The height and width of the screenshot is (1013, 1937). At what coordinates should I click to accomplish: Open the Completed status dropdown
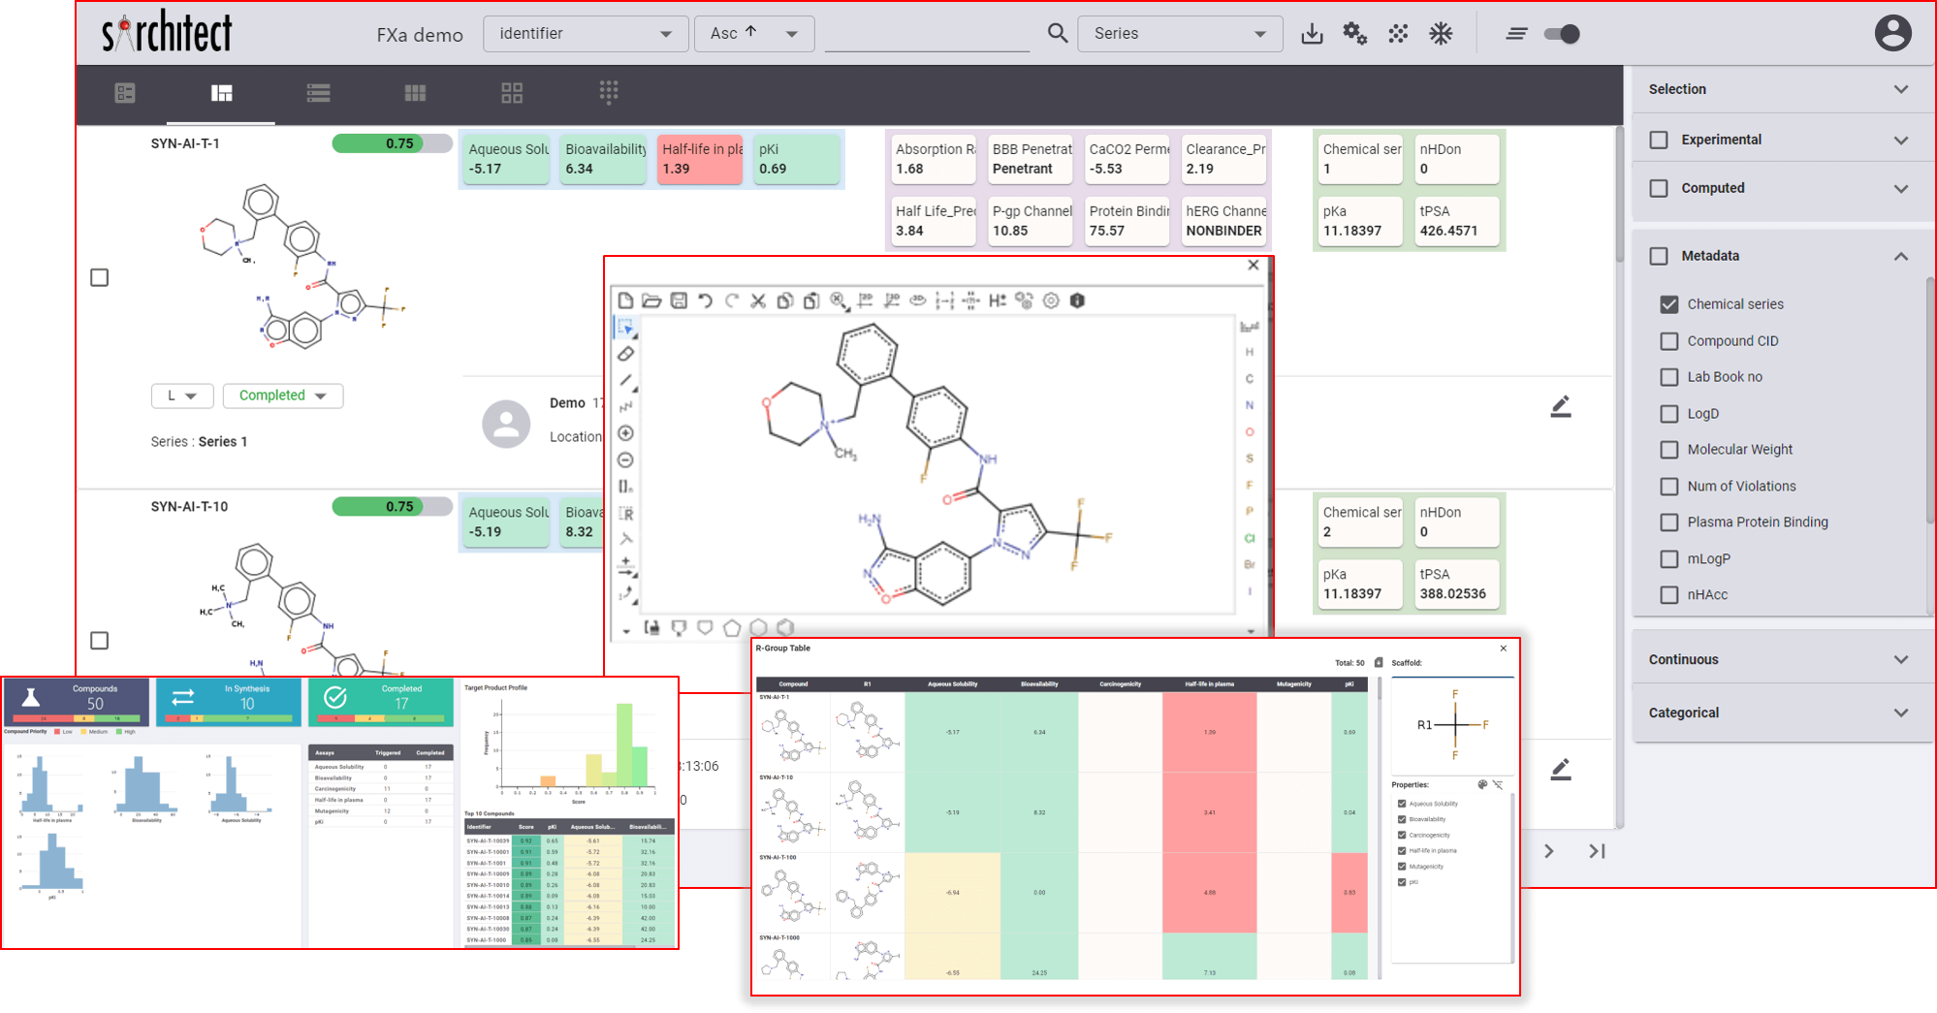point(282,396)
